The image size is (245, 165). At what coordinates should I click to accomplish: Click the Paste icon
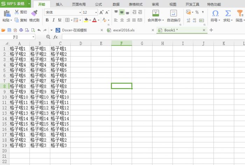click(x=7, y=14)
